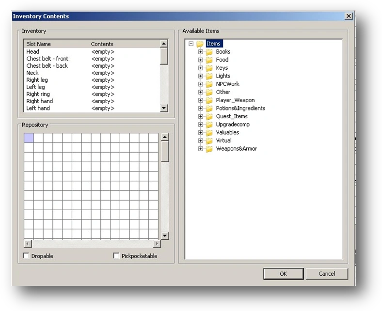382x311 pixels.
Task: Expand the Other tree node
Action: click(x=201, y=92)
